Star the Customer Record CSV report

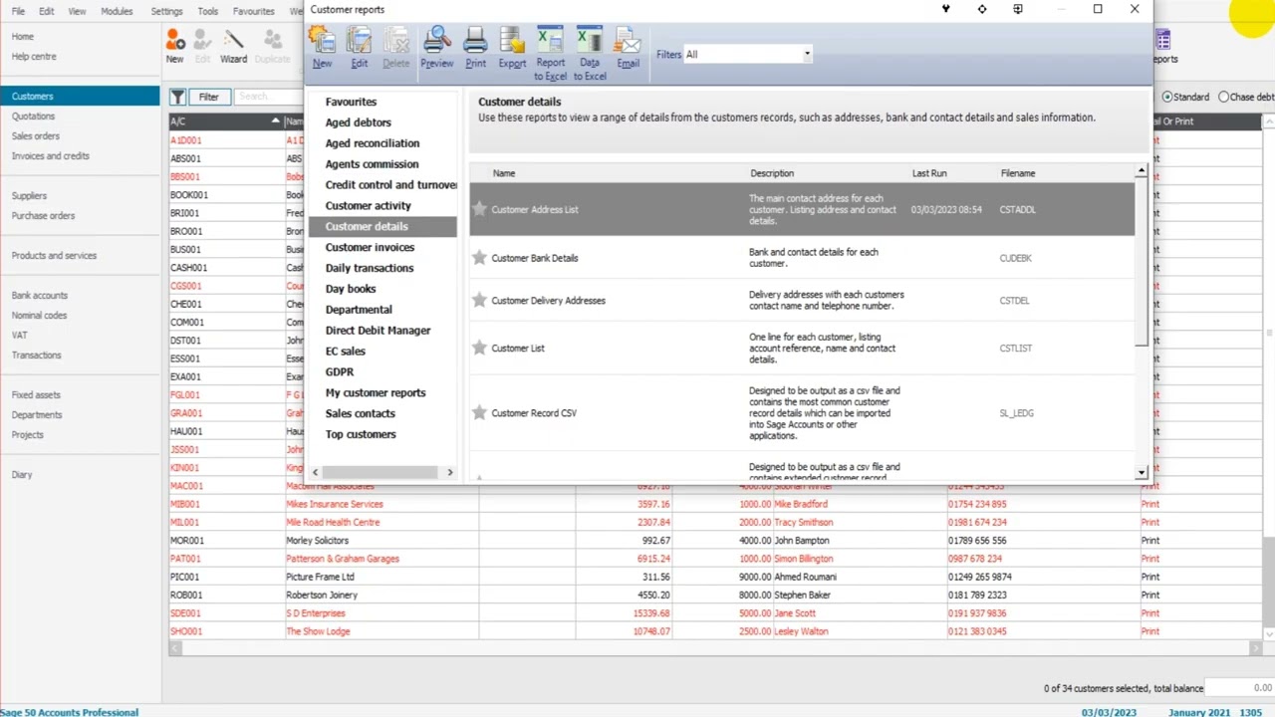point(479,412)
